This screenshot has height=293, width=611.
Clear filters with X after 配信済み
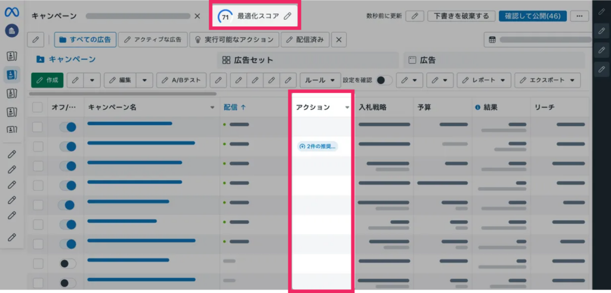(339, 40)
